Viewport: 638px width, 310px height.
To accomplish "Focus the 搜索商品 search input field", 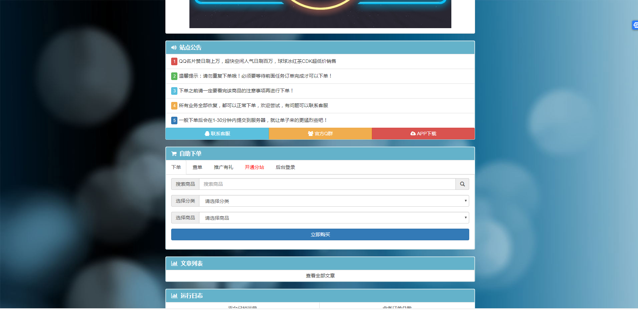I will coord(327,184).
